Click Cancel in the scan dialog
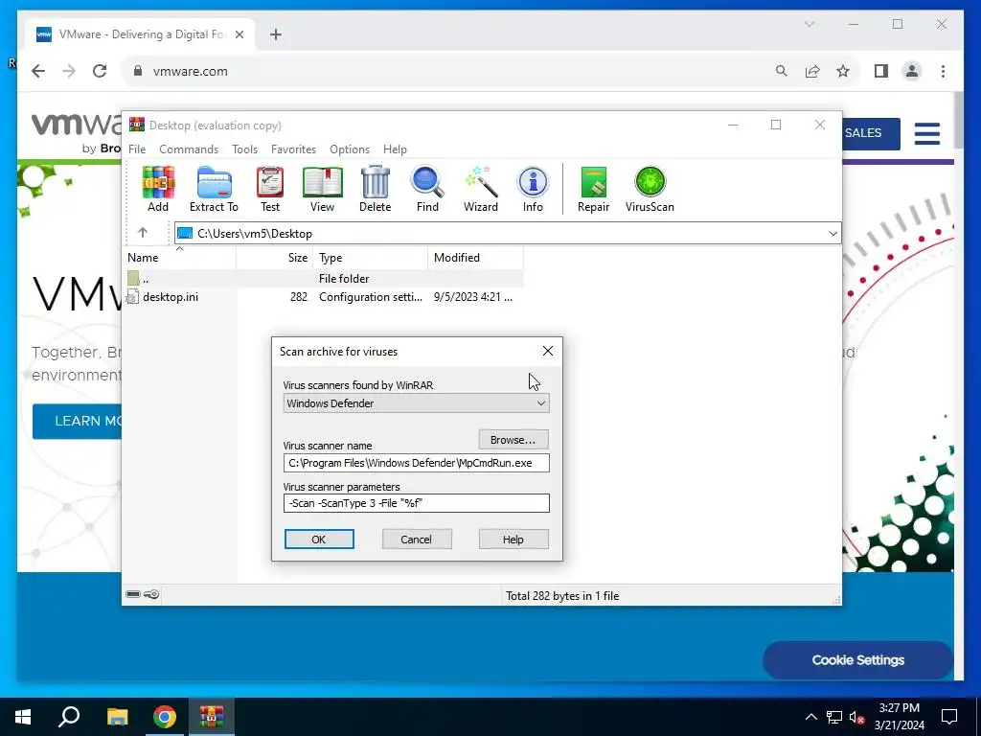Image resolution: width=981 pixels, height=736 pixels. 417,539
